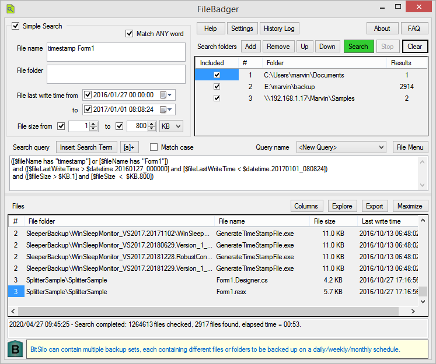The image size is (436, 364).
Task: Select the WinSleepMonitor_VS2017.20181228.RobustCon row
Action: pyautogui.click(x=213, y=257)
